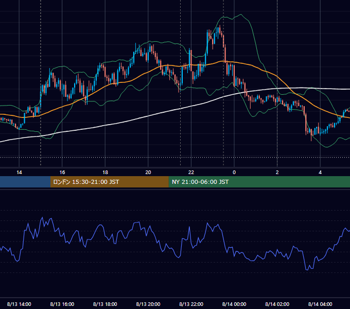Click hour label 16 on the price chart axis
Screen dimensions: 350x309
(x=62, y=172)
